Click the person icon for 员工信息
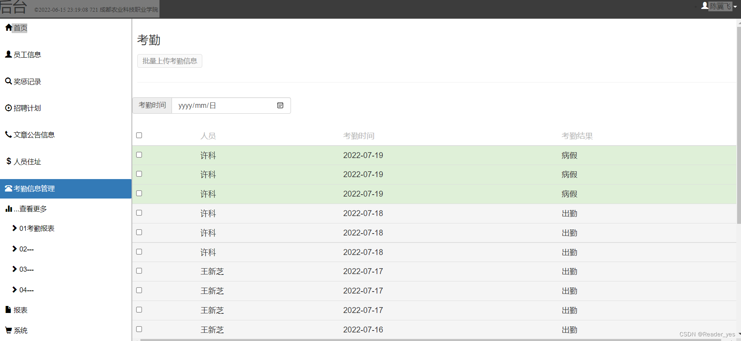Viewport: 741px width, 341px height. 9,54
